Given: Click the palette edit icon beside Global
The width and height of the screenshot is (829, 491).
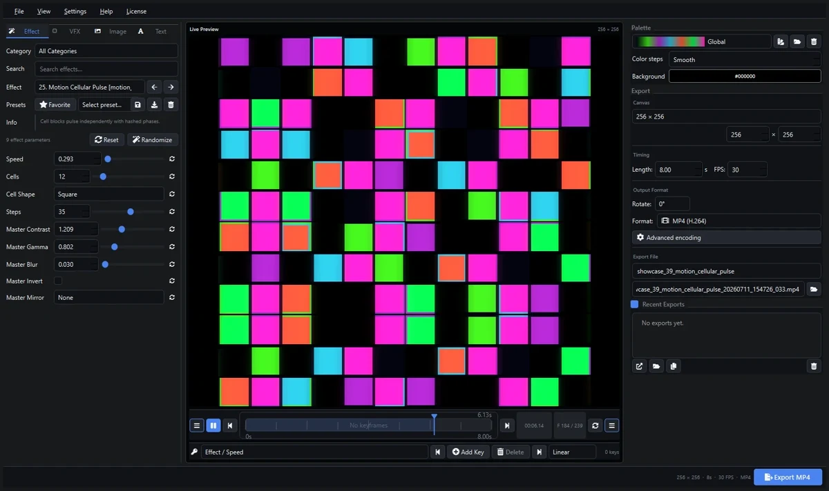Looking at the screenshot, I should [781, 41].
